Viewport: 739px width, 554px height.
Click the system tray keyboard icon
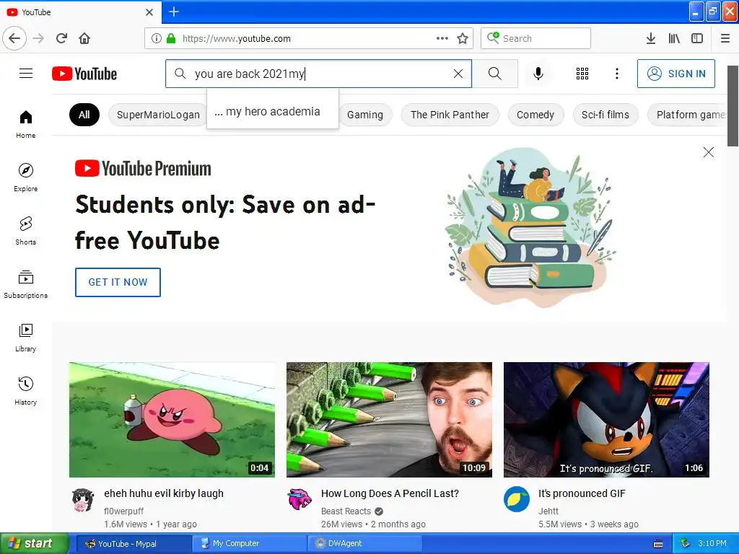(x=658, y=544)
